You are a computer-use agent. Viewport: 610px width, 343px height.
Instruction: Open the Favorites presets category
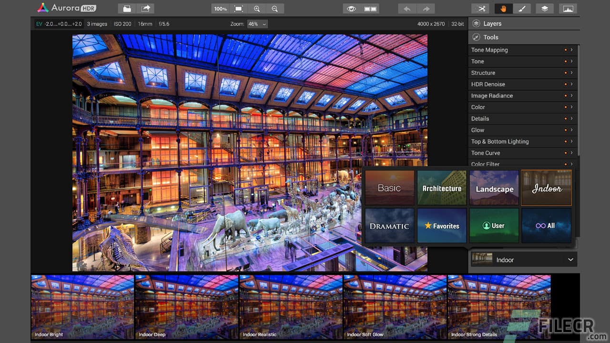442,225
